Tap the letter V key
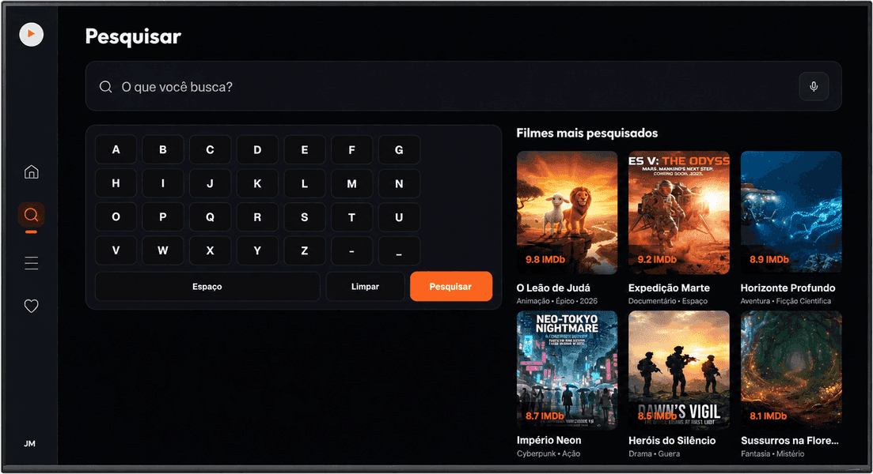 click(116, 250)
